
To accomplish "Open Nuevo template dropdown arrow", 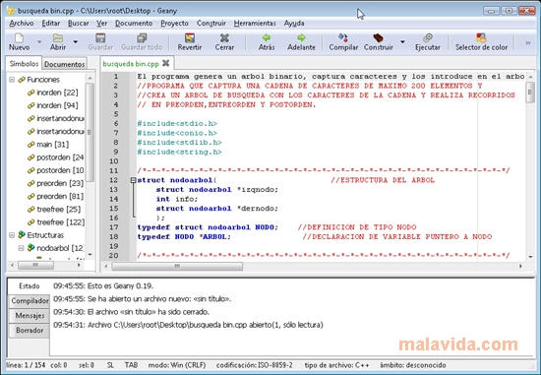I will point(39,42).
